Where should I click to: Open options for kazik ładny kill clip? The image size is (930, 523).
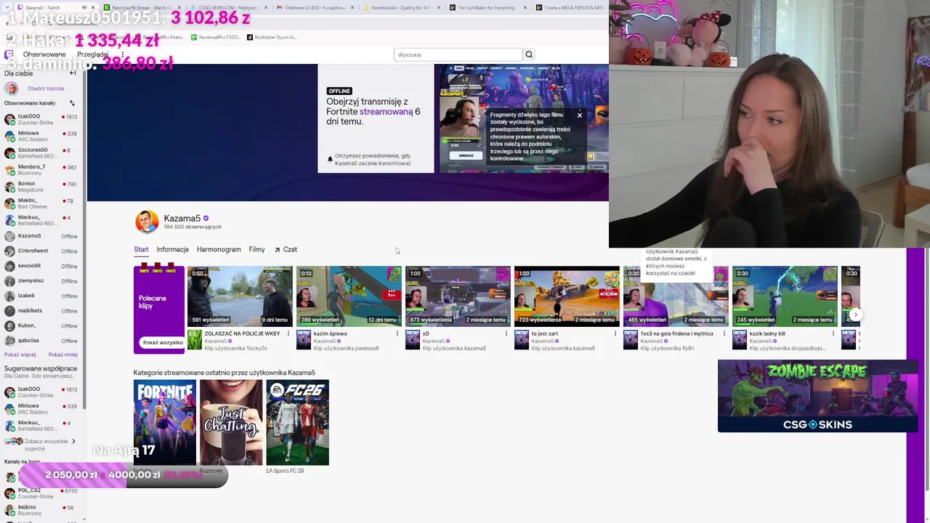(833, 333)
